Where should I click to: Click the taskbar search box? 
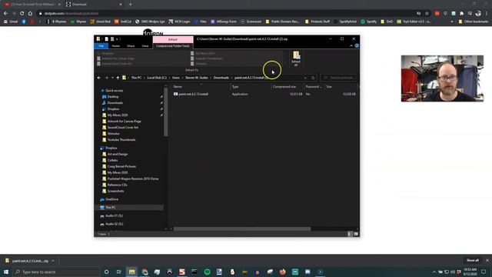pos(56,272)
